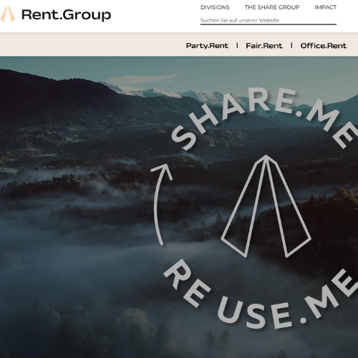358x358 pixels.
Task: Click the underline below the search field
Action: pyautogui.click(x=268, y=24)
